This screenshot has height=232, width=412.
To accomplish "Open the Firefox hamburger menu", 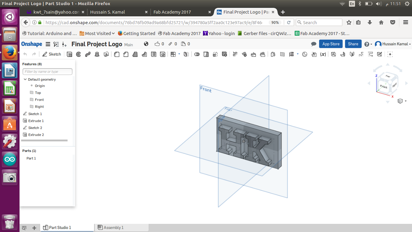I will click(x=406, y=22).
